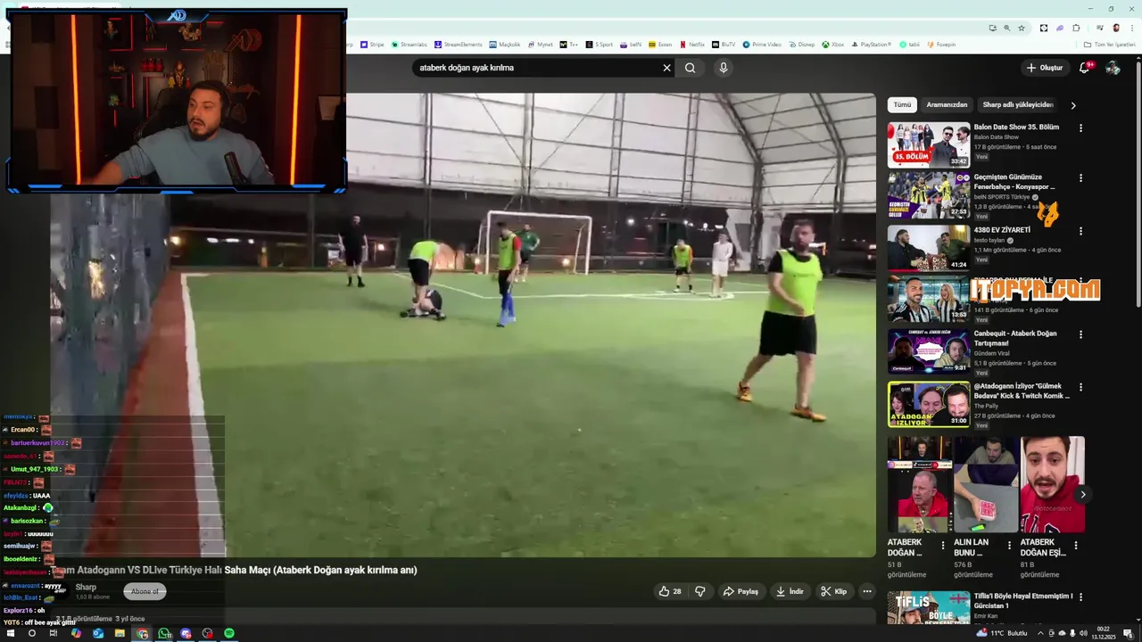The height and width of the screenshot is (642, 1142).
Task: Open S Sport bookmark
Action: 600,45
